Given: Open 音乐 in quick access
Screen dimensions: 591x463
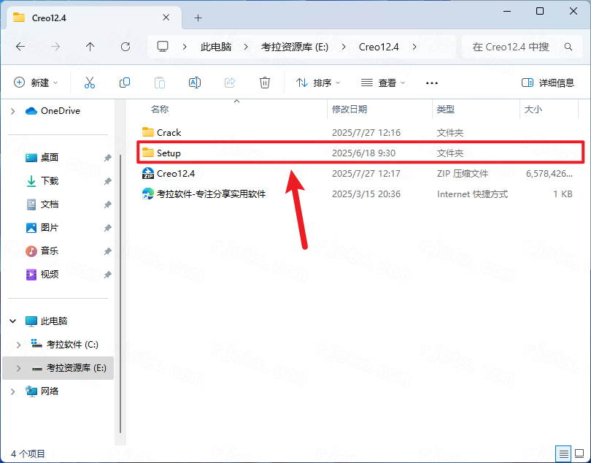Looking at the screenshot, I should click(x=50, y=251).
